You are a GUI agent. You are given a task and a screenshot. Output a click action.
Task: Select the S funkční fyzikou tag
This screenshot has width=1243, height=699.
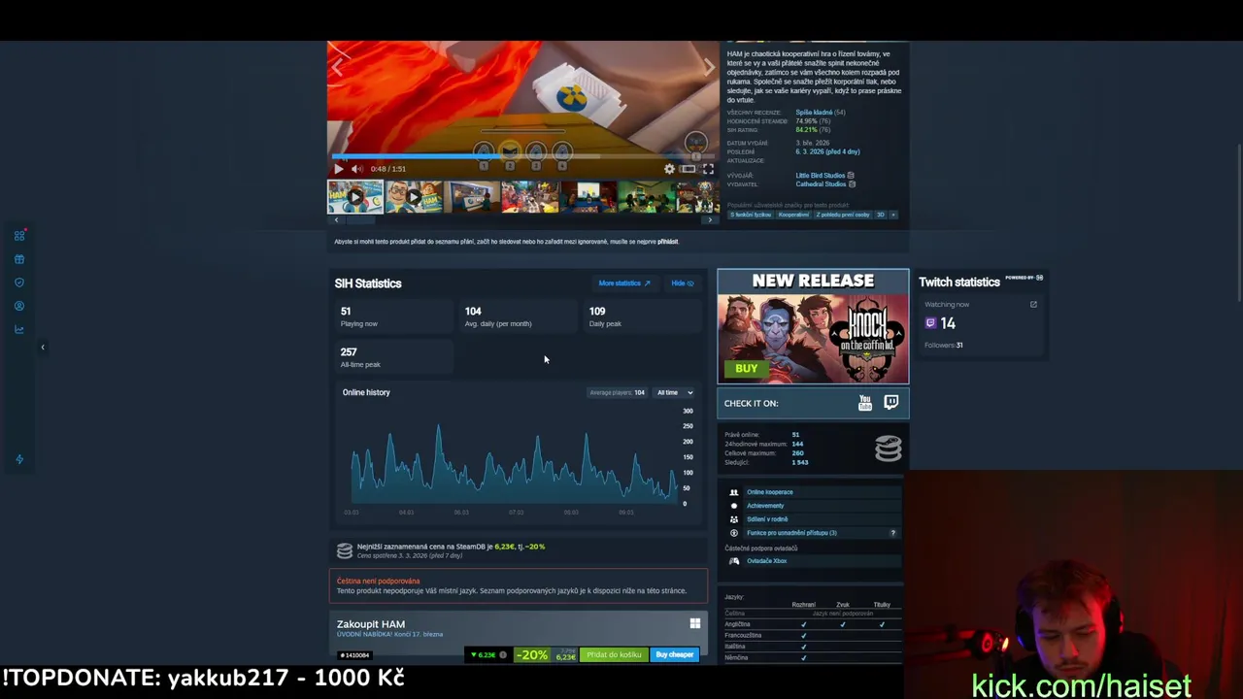[750, 215]
